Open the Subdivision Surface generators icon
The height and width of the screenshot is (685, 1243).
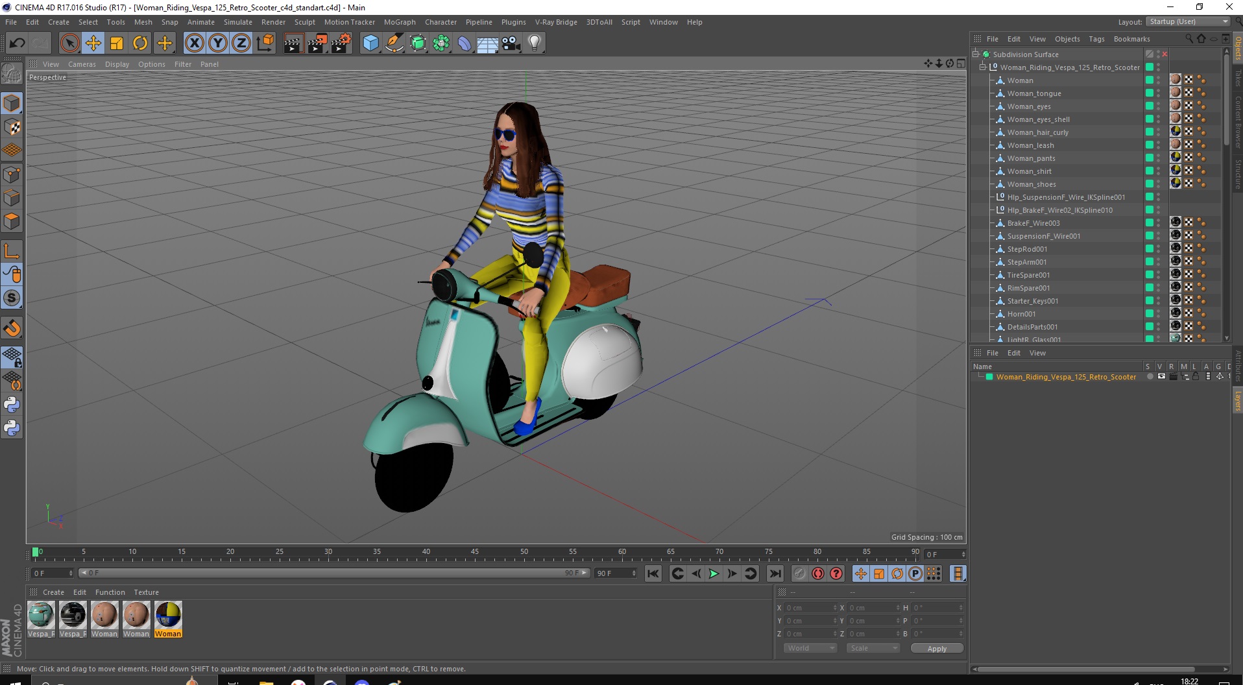pyautogui.click(x=418, y=43)
